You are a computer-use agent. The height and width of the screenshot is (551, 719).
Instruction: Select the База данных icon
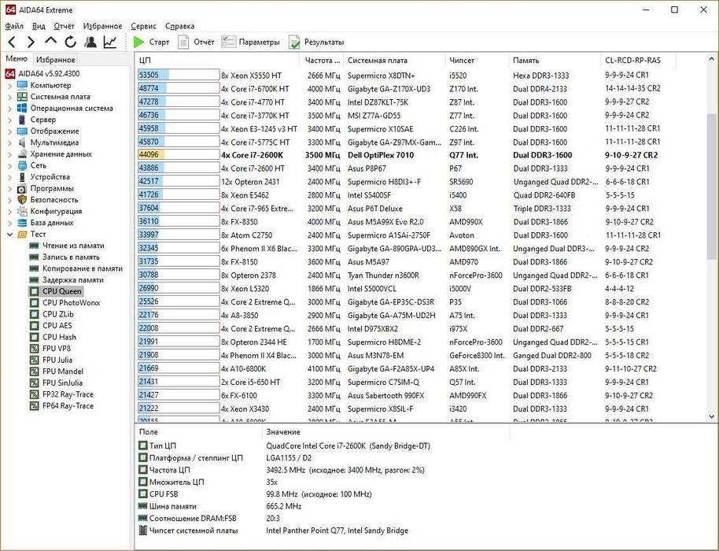point(22,223)
